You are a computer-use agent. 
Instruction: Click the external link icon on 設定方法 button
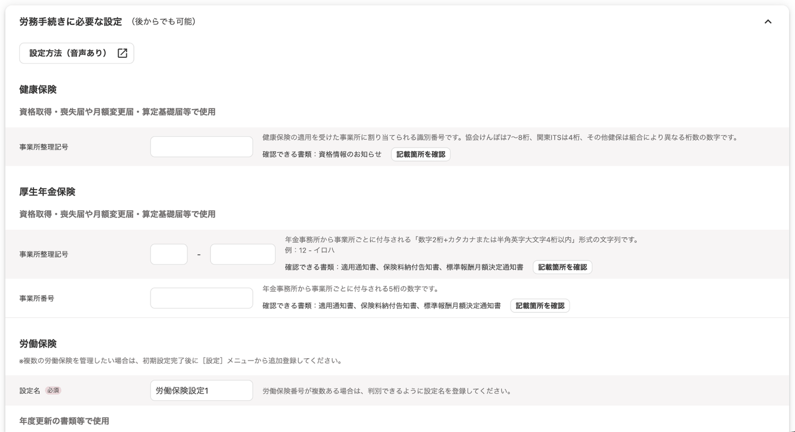click(x=122, y=53)
